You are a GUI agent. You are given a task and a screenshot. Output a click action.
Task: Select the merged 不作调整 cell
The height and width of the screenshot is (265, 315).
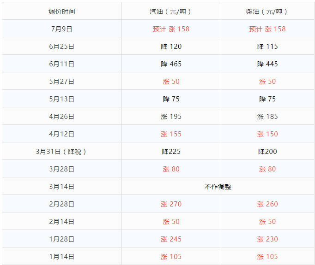218,187
